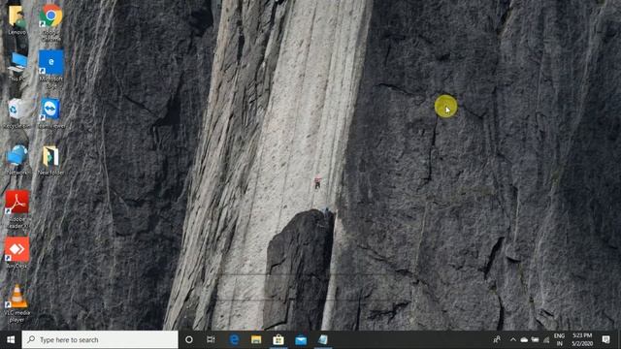Screen dimensions: 621x349
Task: Open Cortana from the taskbar circle
Action: (189, 340)
